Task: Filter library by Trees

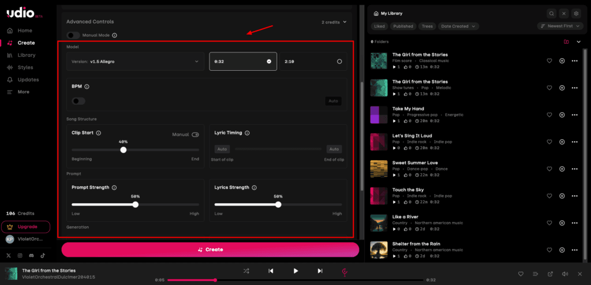Action: [427, 26]
